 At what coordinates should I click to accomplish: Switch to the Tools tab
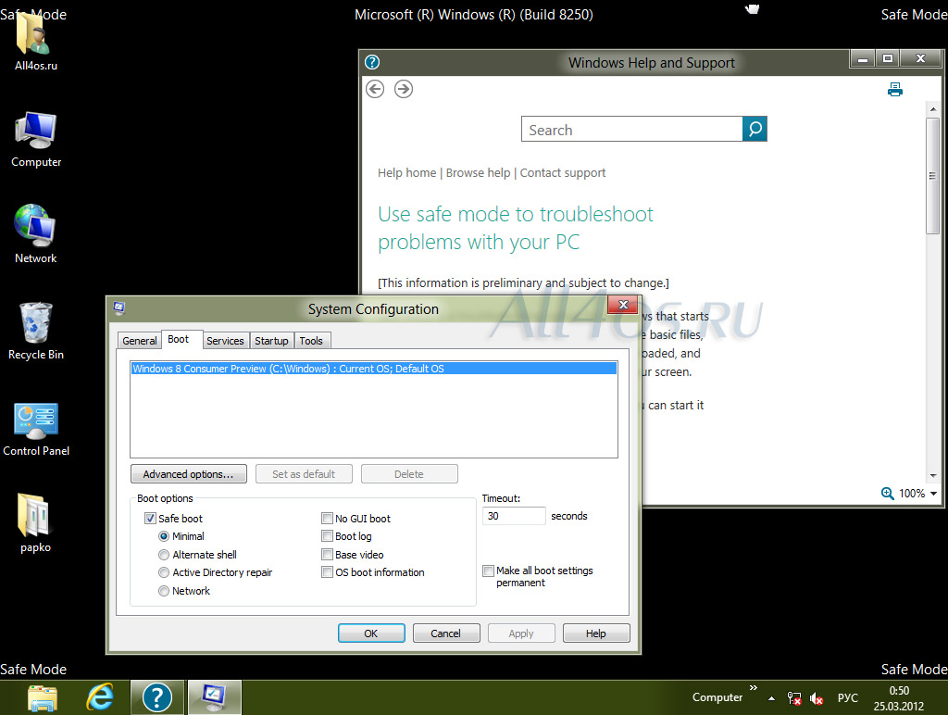311,341
